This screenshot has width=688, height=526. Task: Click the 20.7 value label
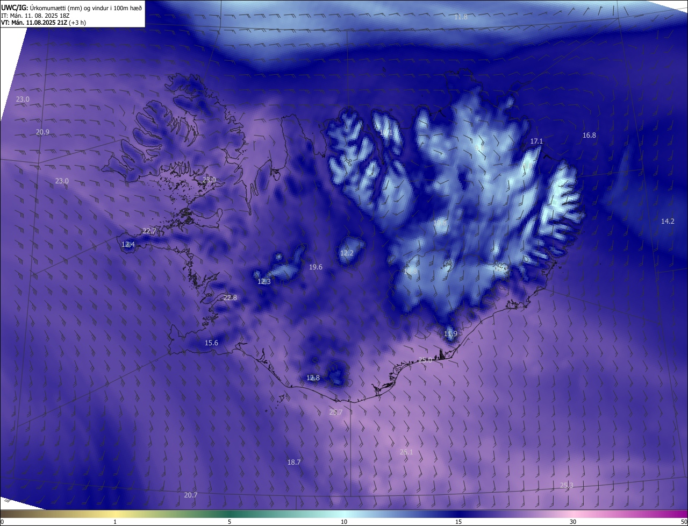(191, 495)
